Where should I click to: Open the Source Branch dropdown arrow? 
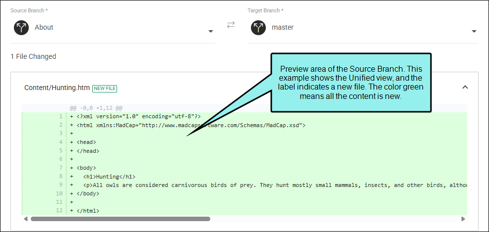point(210,31)
